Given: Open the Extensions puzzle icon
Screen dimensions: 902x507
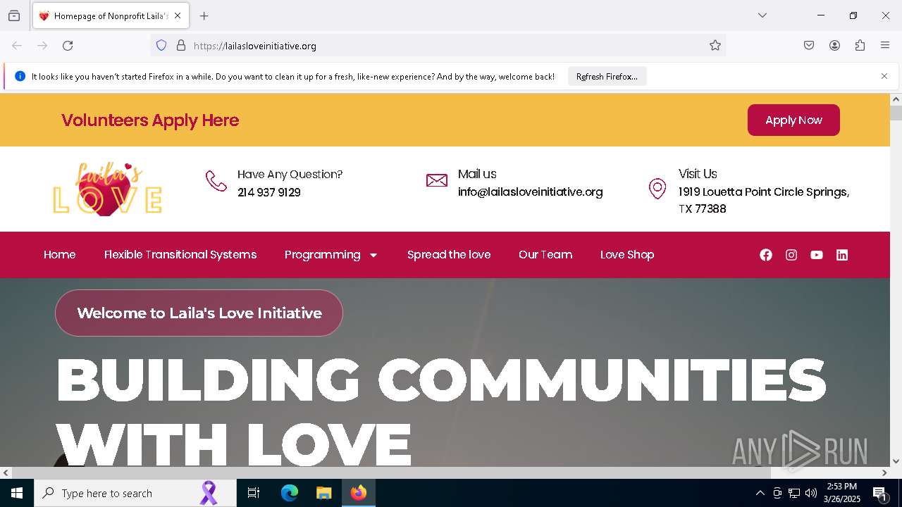Looking at the screenshot, I should point(860,46).
